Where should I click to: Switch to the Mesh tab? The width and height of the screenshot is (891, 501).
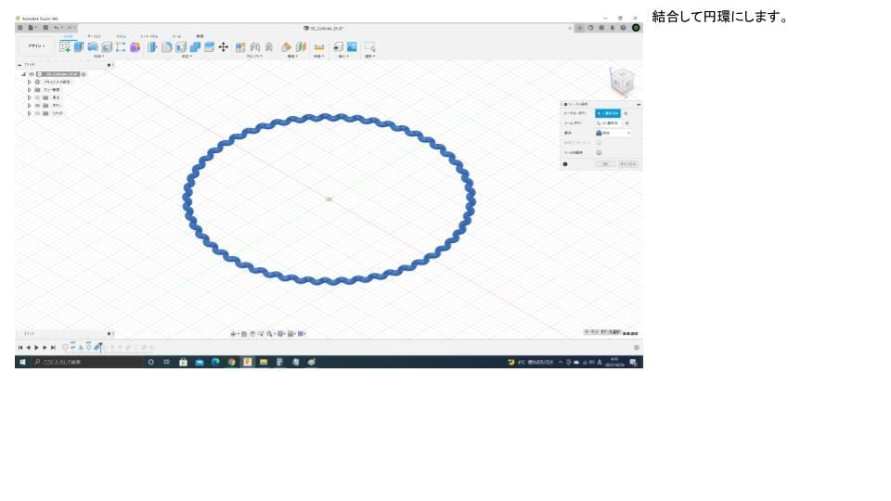(x=121, y=36)
